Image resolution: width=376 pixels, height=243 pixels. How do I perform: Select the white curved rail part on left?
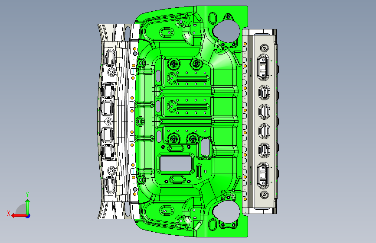[118, 121]
